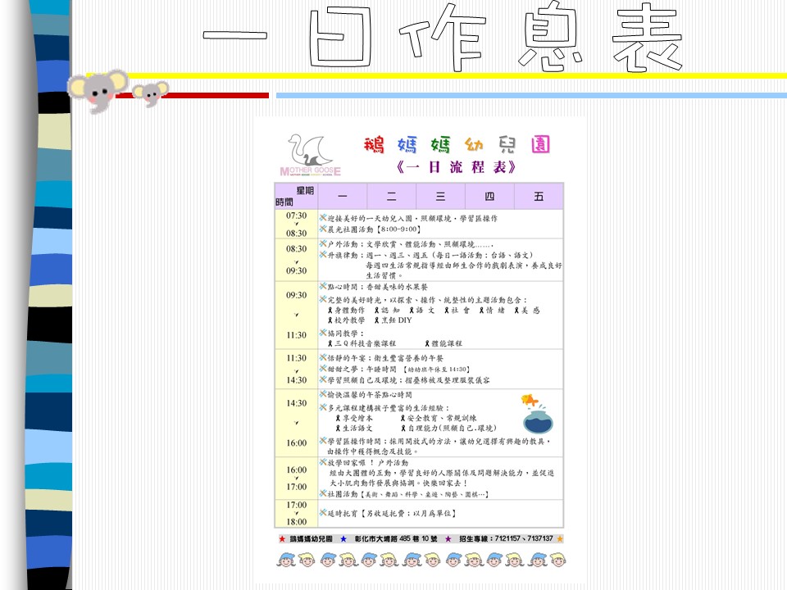Click the 《一日流程表》 heading
The image size is (787, 590).
456,168
